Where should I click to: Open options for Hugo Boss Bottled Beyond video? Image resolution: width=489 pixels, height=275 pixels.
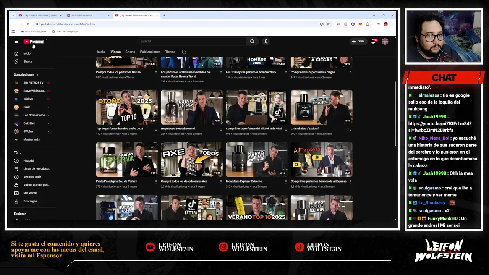point(221,129)
